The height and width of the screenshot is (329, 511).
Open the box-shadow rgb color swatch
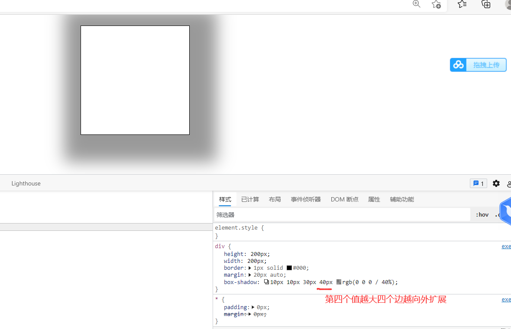(339, 282)
